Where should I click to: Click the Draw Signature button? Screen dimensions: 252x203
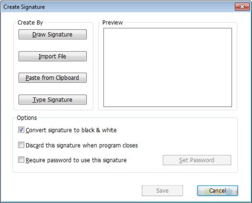pos(53,35)
